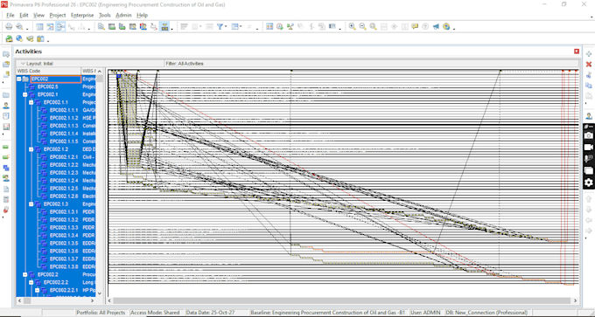Image resolution: width=595 pixels, height=317 pixels.
Task: Click the first icon in second toolbar row
Action: (x=9, y=38)
